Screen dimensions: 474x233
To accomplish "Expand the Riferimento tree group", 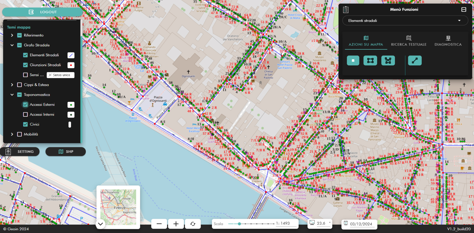I will coord(12,35).
